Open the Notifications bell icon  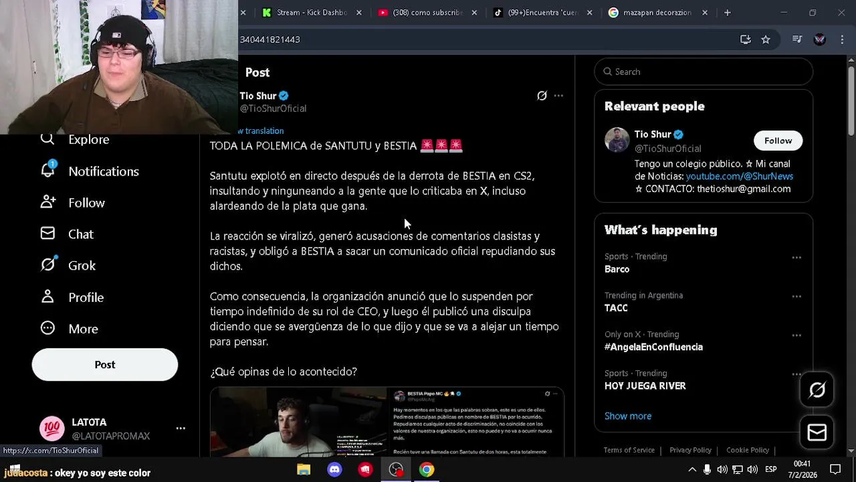point(47,170)
